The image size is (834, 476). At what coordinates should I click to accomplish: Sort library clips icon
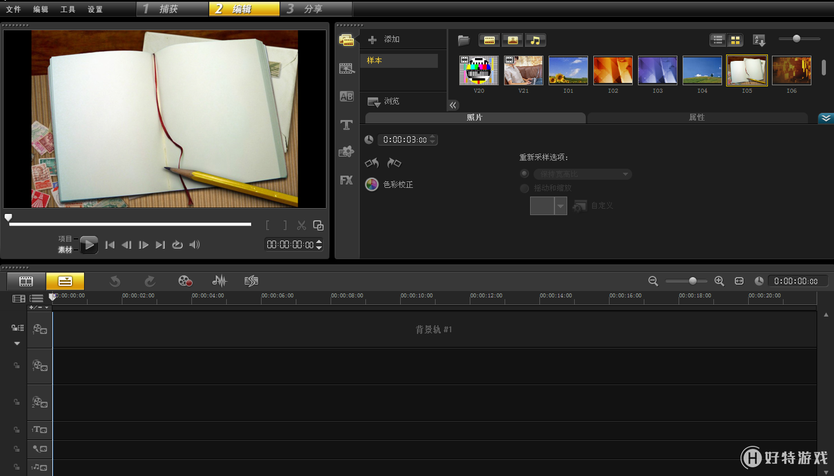(x=759, y=41)
